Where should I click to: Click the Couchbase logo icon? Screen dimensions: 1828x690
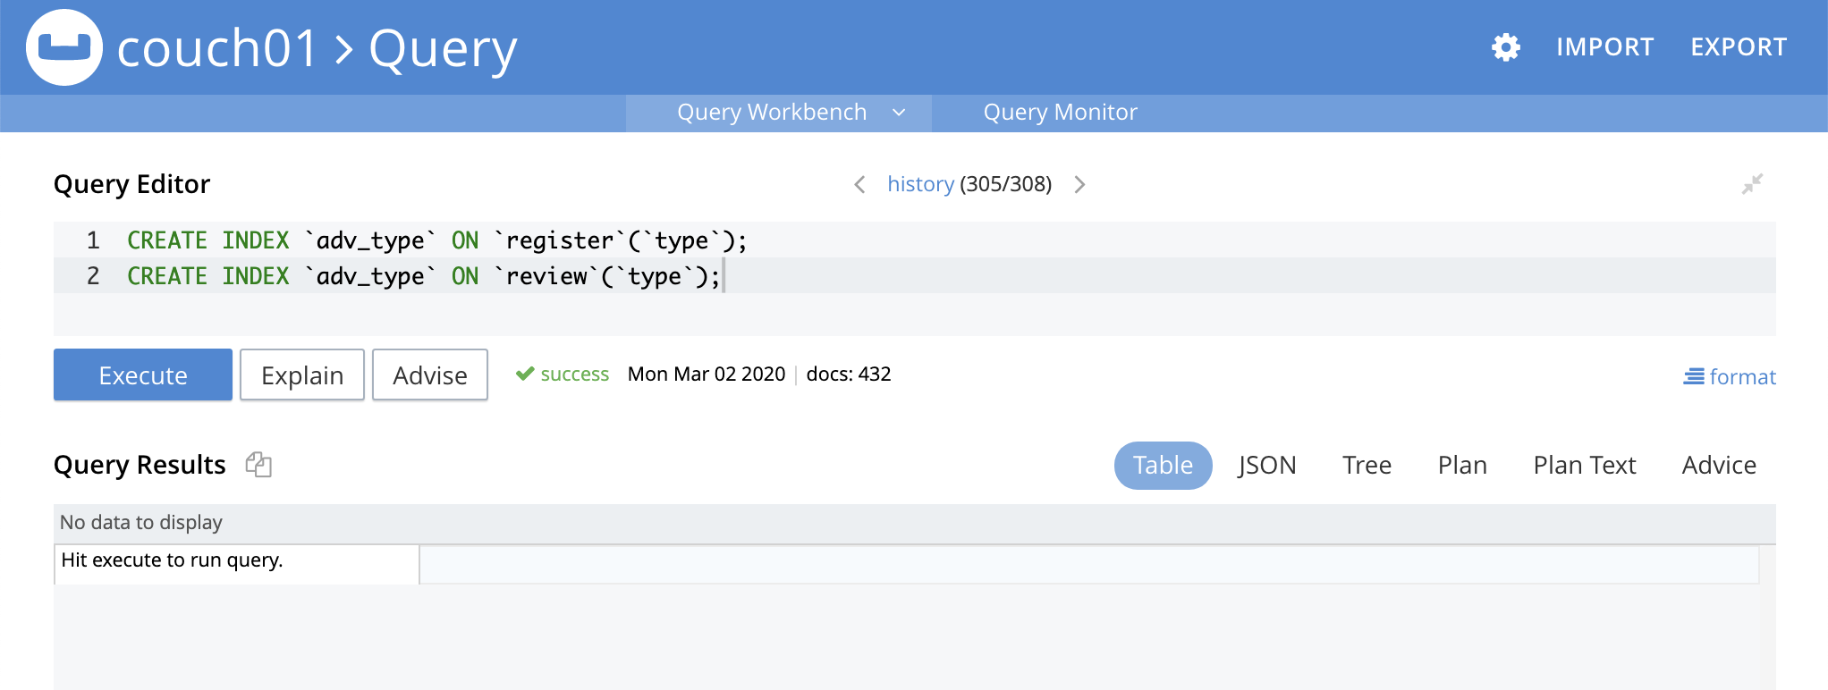pyautogui.click(x=63, y=47)
